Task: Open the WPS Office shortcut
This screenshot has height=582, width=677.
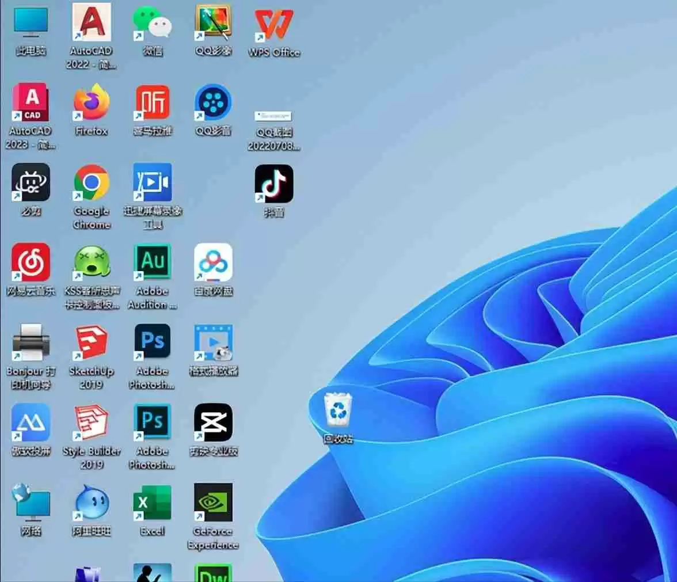Action: coord(274,25)
